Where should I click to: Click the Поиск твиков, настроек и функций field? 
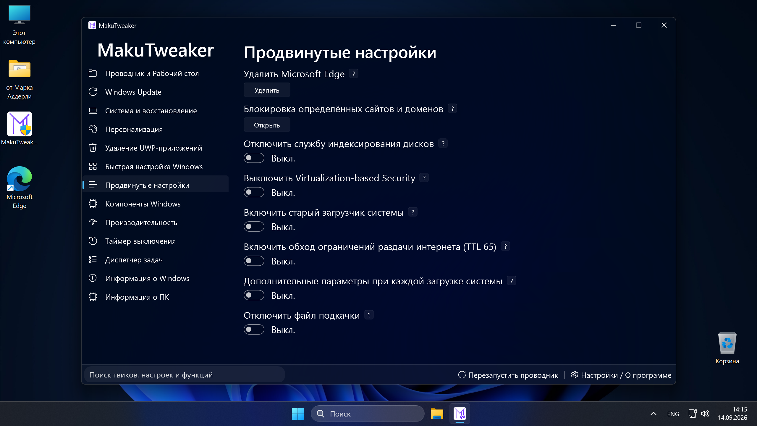184,375
